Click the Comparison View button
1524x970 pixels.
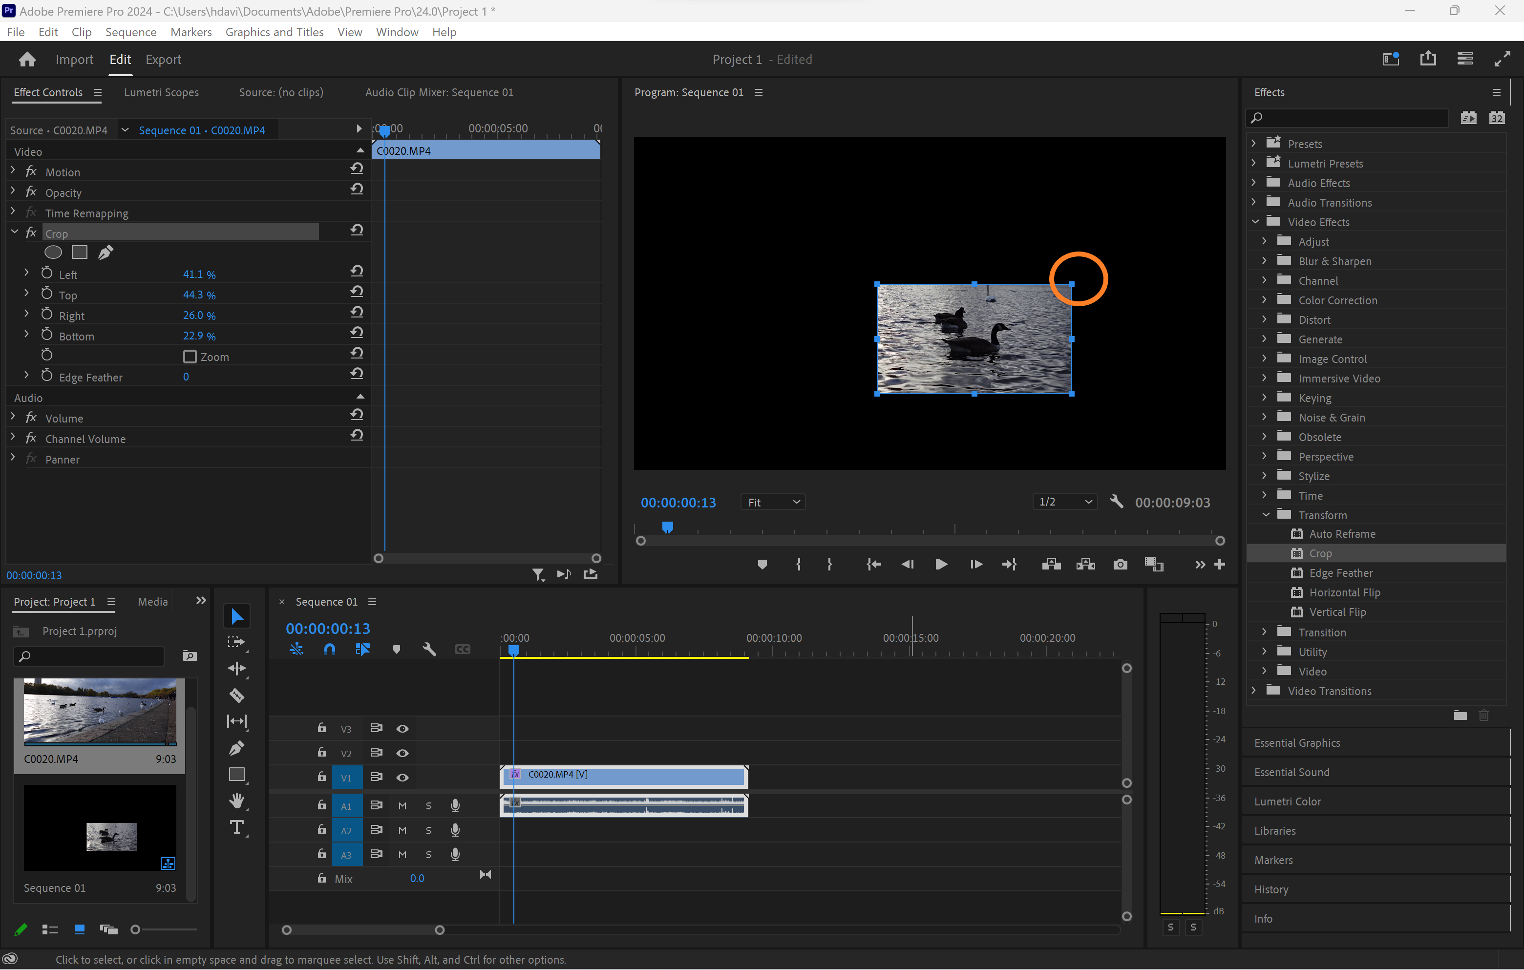click(1154, 565)
